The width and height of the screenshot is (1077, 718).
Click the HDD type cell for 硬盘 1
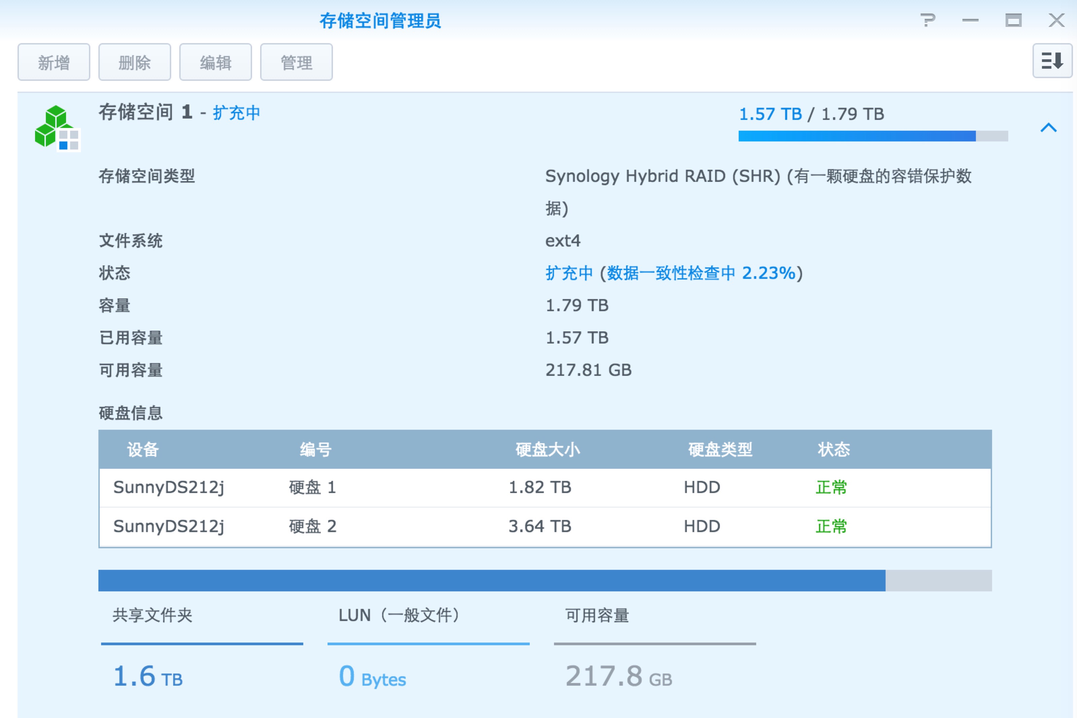coord(702,488)
